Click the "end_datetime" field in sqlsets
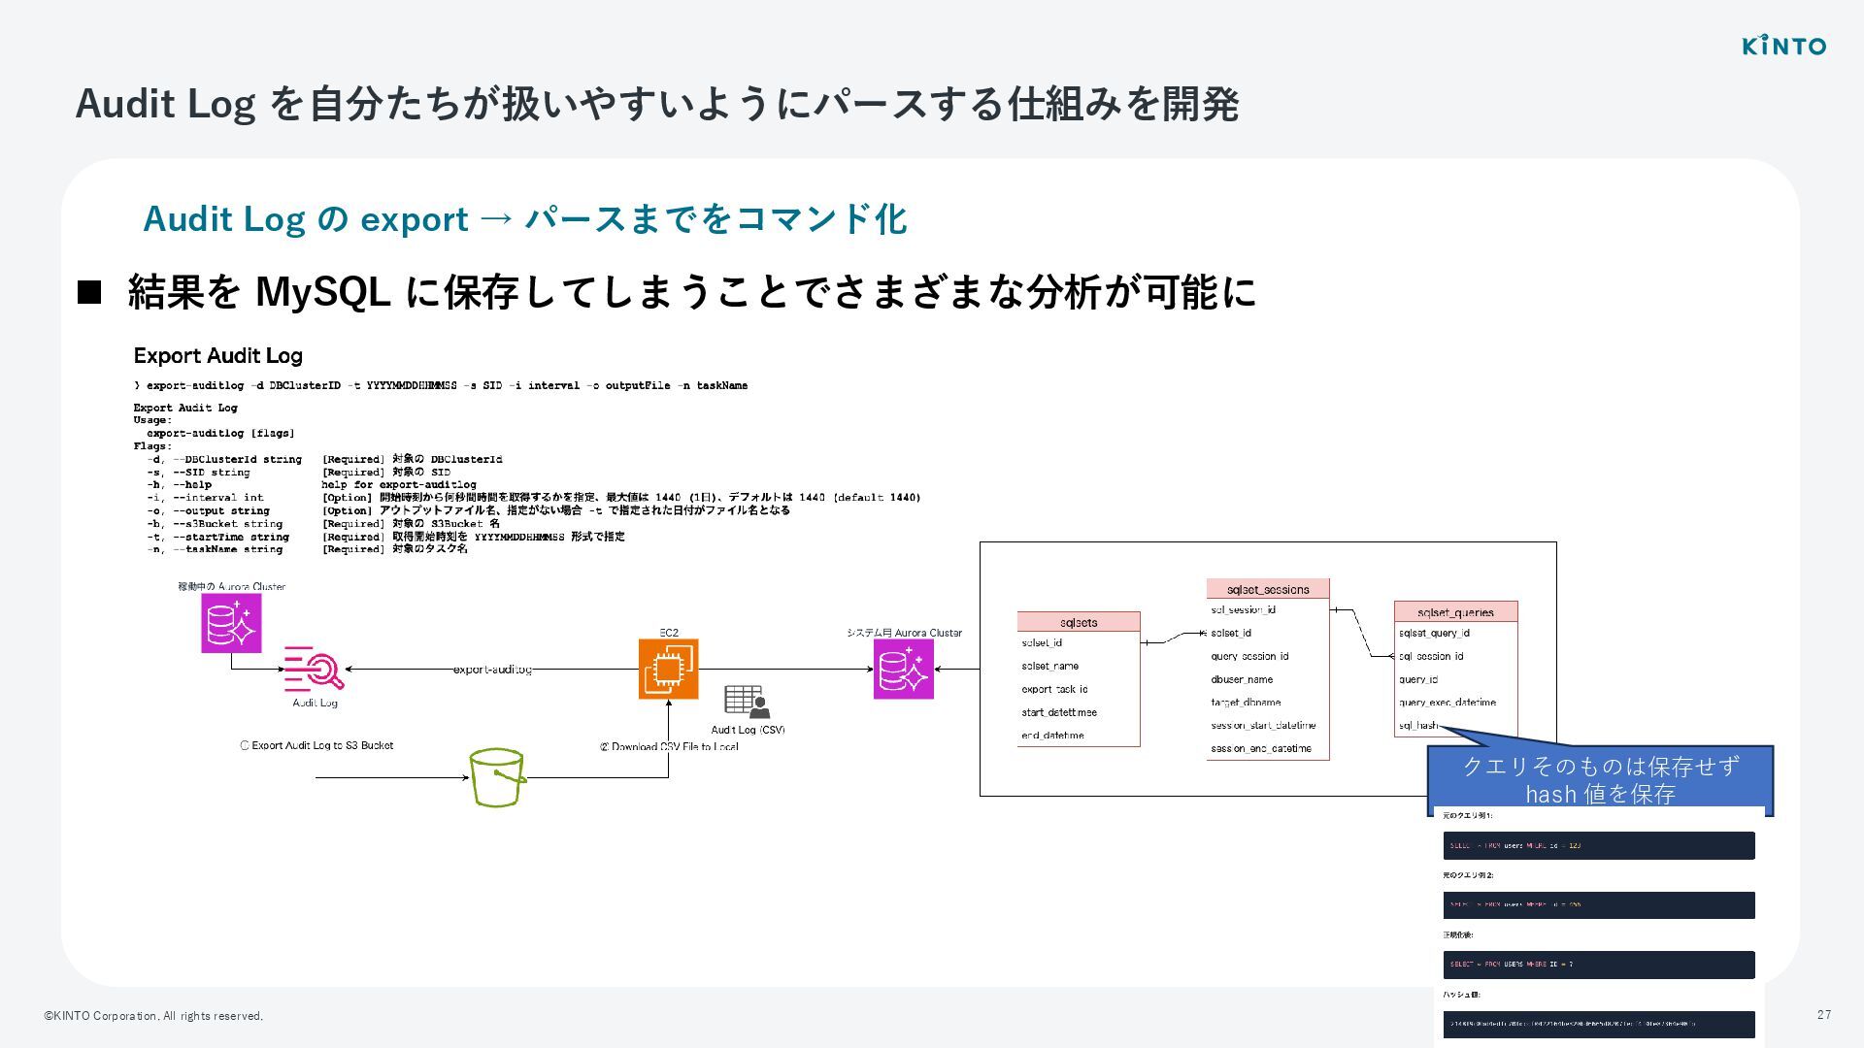 pyautogui.click(x=1052, y=736)
